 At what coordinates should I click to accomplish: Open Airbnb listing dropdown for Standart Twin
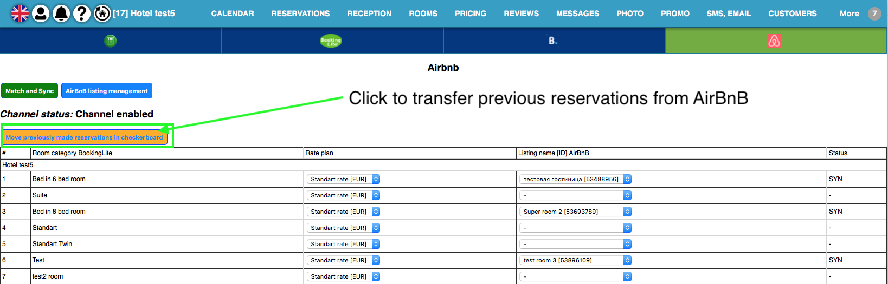(575, 244)
